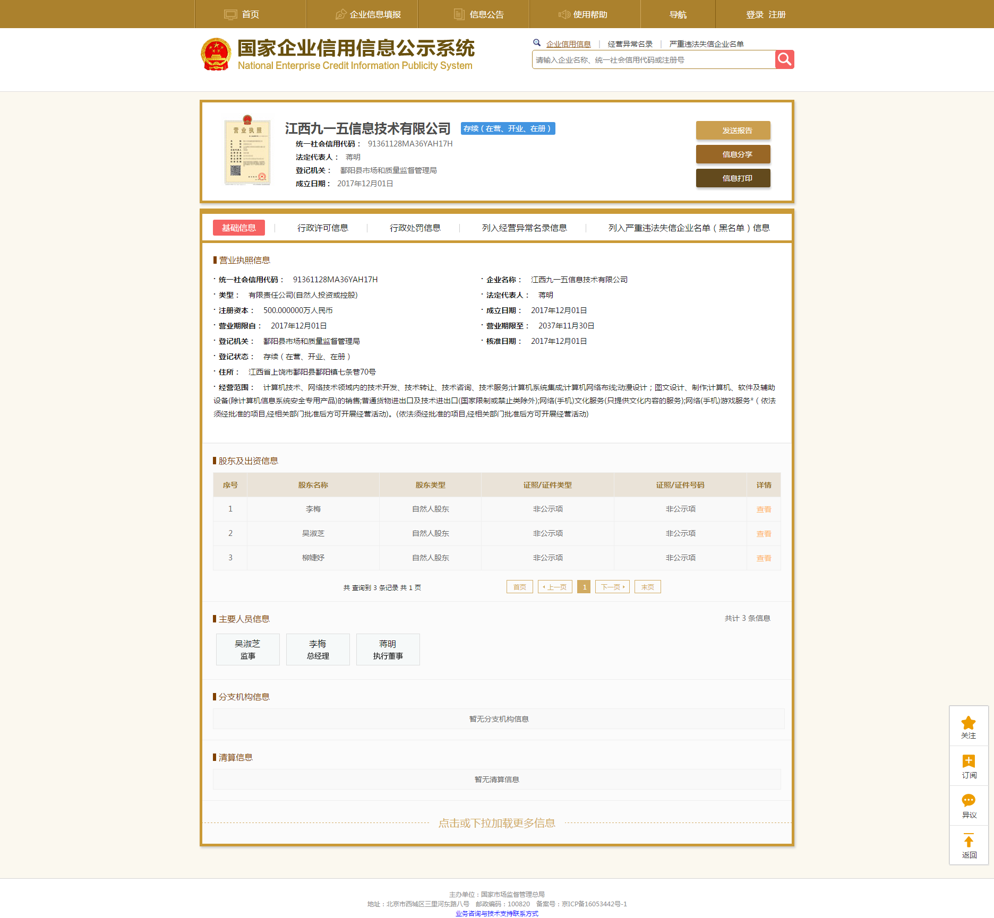Go to next page of shareholders
Screen dimensions: 994x918
(x=612, y=587)
